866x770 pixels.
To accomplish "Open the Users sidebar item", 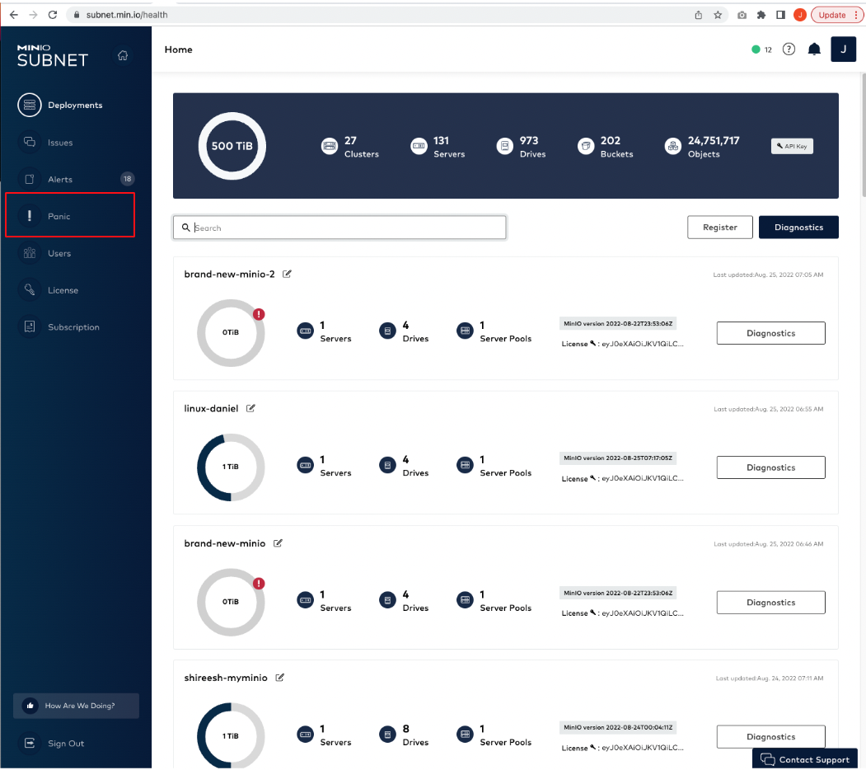I will tap(59, 253).
